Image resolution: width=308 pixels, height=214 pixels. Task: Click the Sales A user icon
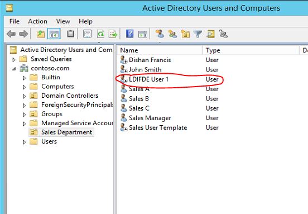(124, 89)
